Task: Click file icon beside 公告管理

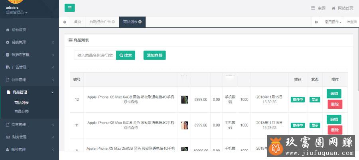Action: coord(8,80)
